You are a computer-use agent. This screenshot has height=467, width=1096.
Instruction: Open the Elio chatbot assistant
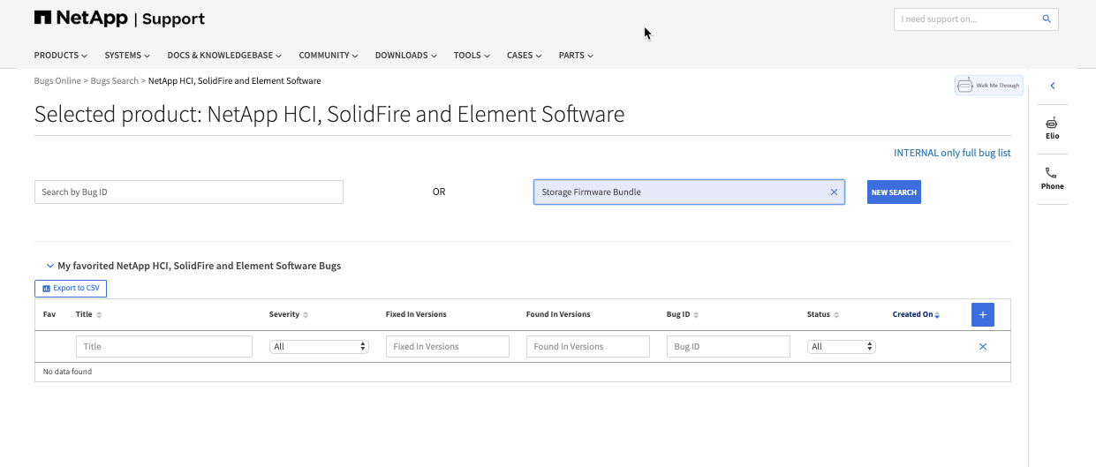pyautogui.click(x=1052, y=127)
